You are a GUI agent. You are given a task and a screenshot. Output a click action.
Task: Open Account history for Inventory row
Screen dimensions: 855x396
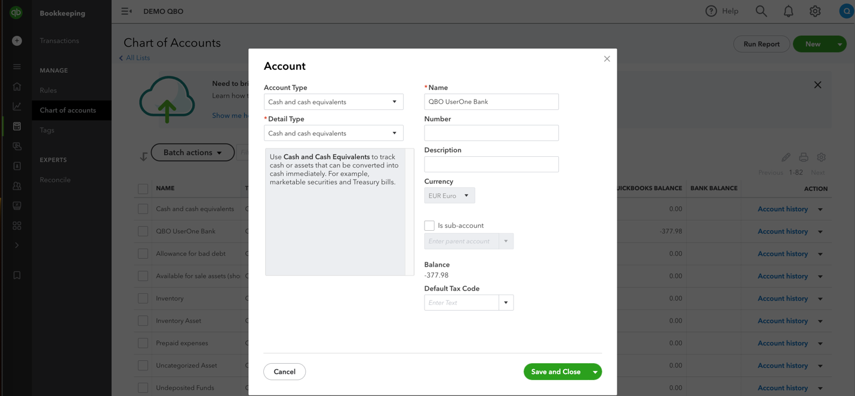[782, 298]
